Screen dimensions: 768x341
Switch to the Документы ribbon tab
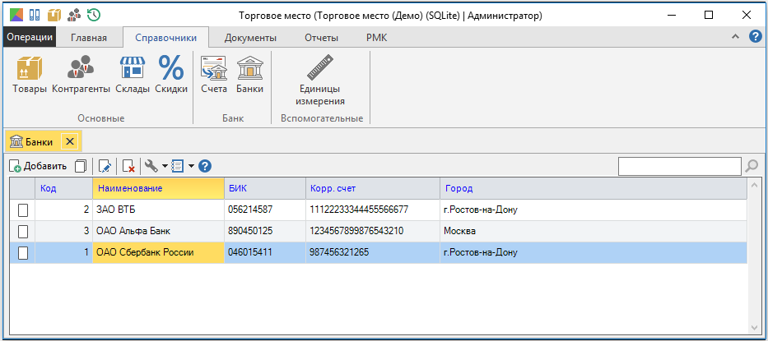pyautogui.click(x=250, y=38)
